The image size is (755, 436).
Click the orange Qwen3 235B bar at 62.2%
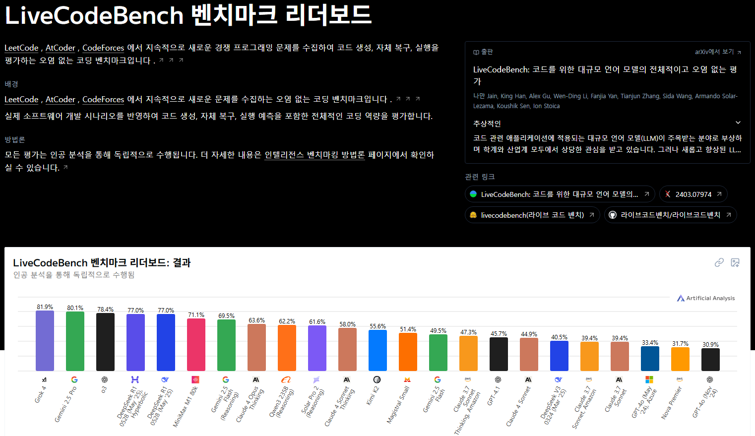[287, 348]
